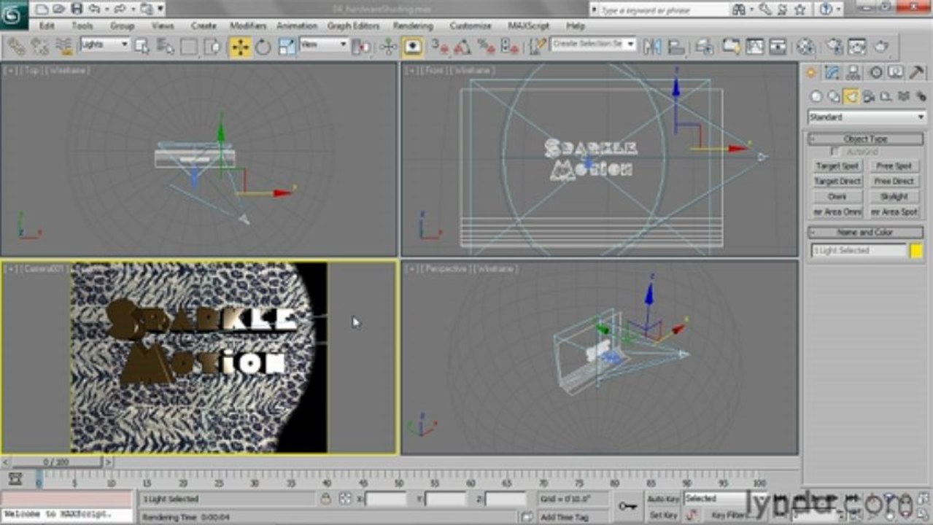Click the Skylight button

[x=894, y=196]
